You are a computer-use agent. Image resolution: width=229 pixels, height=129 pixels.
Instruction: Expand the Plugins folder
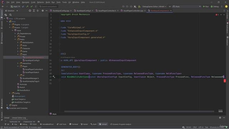pos(10,25)
